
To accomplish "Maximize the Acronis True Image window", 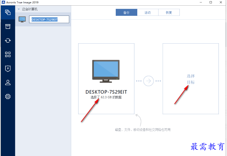I will 211,2.
